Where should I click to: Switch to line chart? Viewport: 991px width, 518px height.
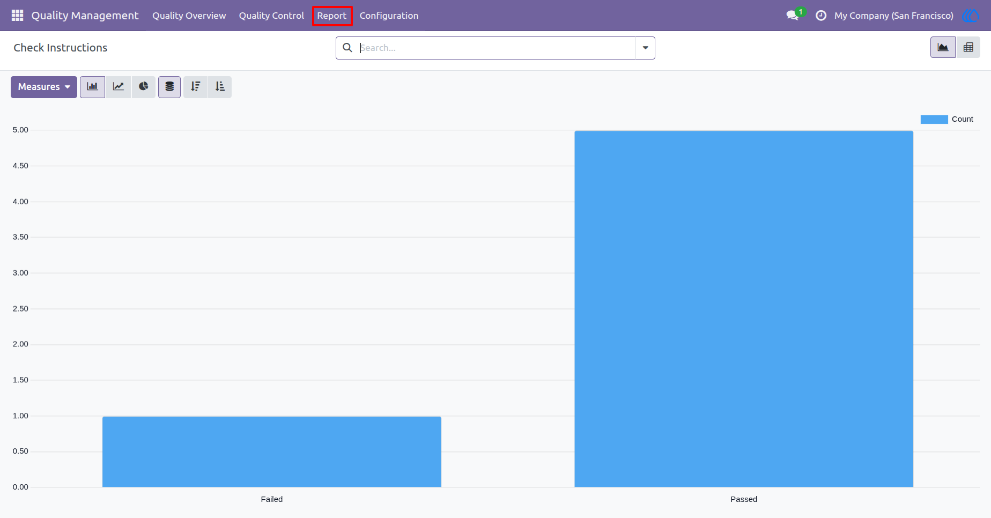tap(118, 87)
